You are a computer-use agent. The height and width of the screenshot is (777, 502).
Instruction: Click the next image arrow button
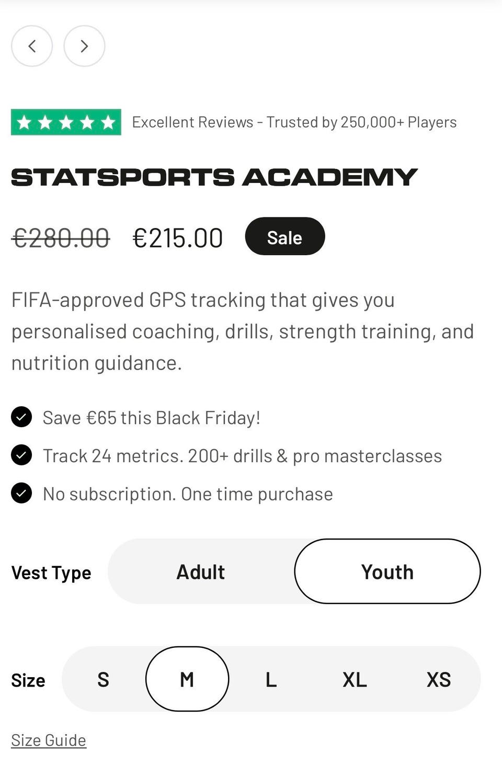tap(84, 46)
